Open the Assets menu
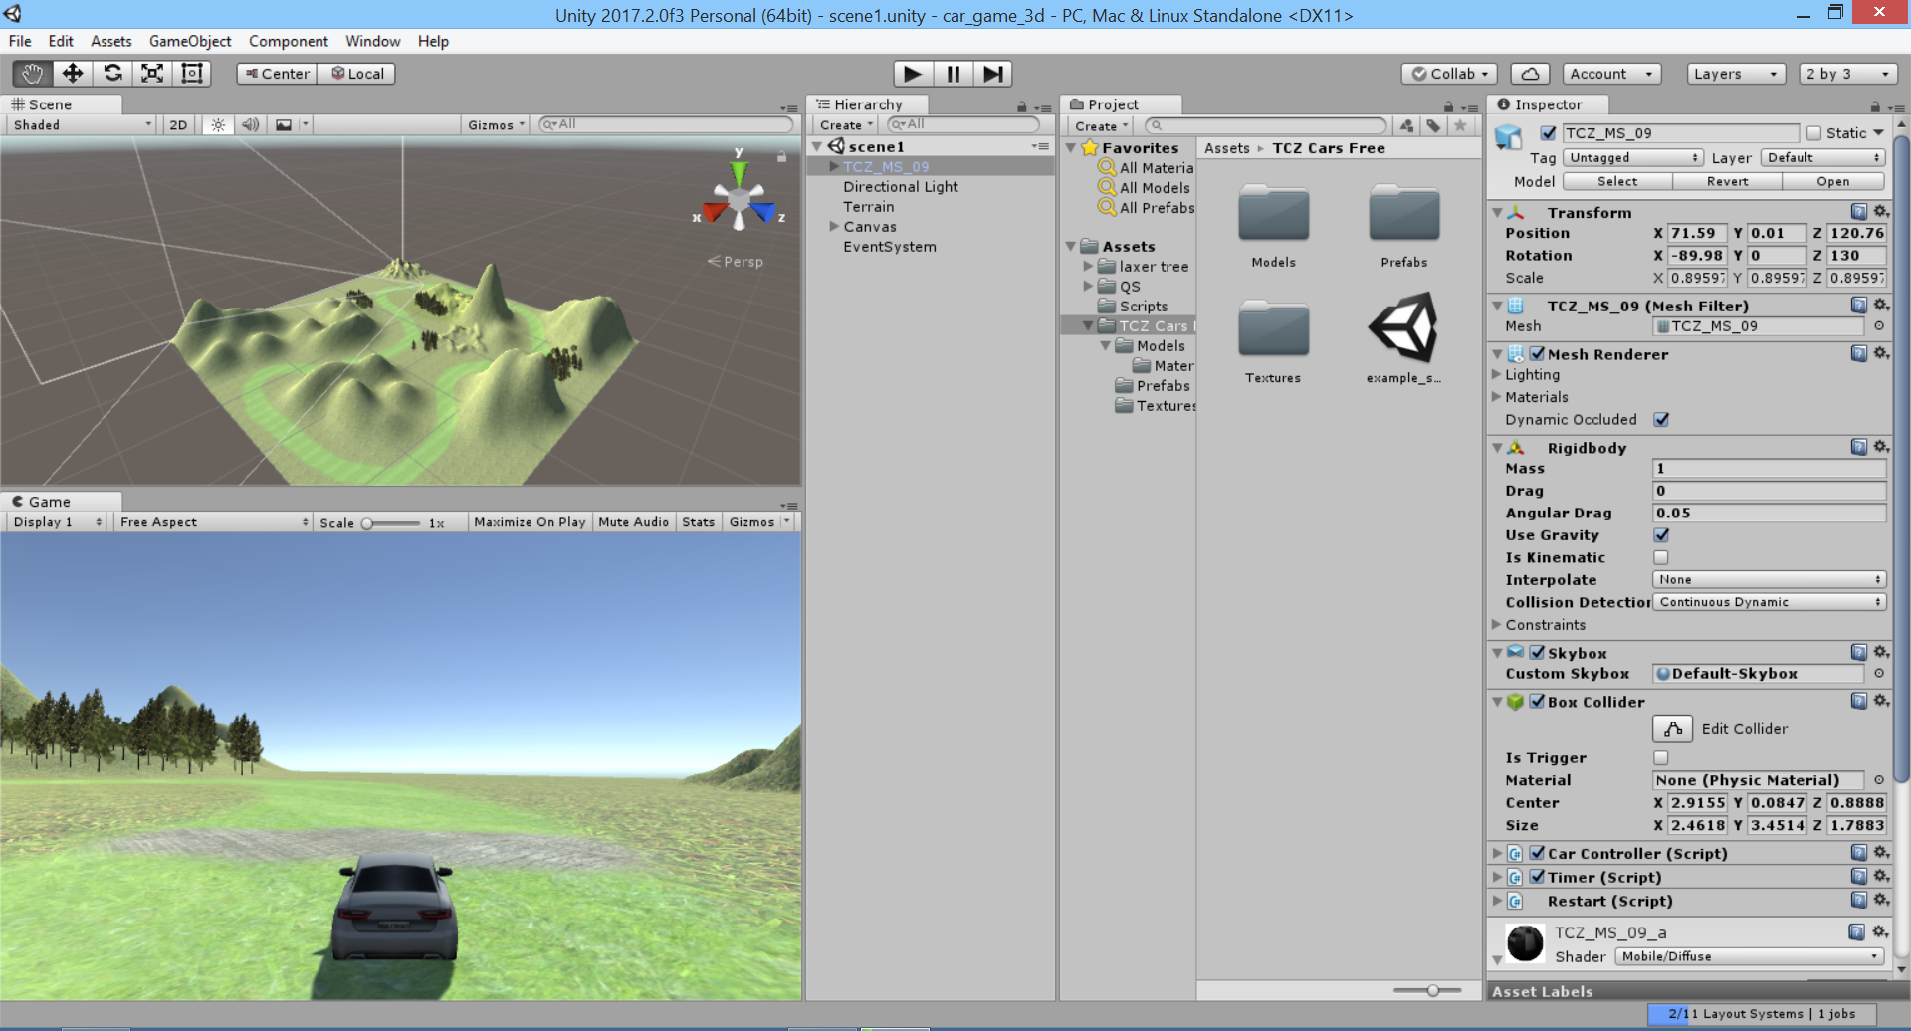 [111, 41]
